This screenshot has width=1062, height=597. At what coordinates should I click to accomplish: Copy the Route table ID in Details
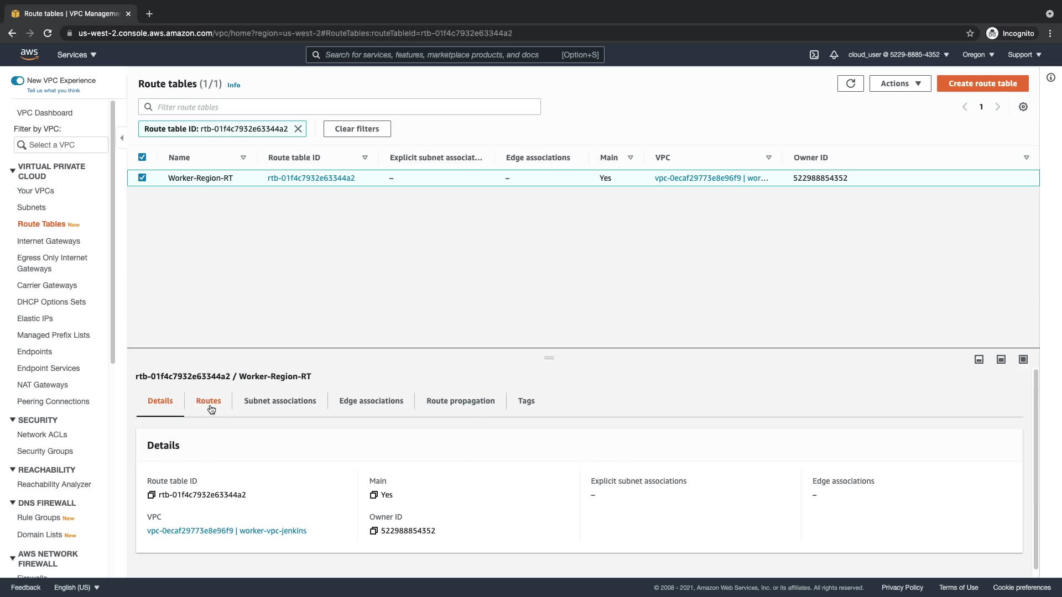(x=152, y=495)
